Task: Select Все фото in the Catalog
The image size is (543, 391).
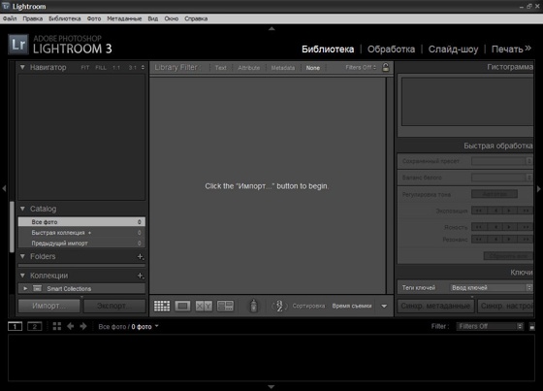Action: (81, 222)
